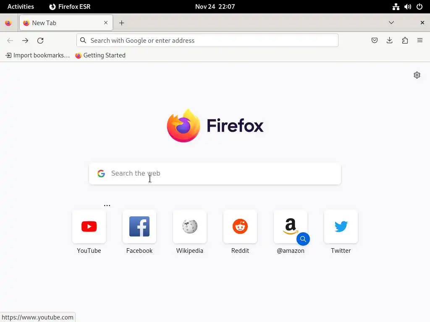The width and height of the screenshot is (430, 322).
Task: Click the address bar search field
Action: pos(207,41)
